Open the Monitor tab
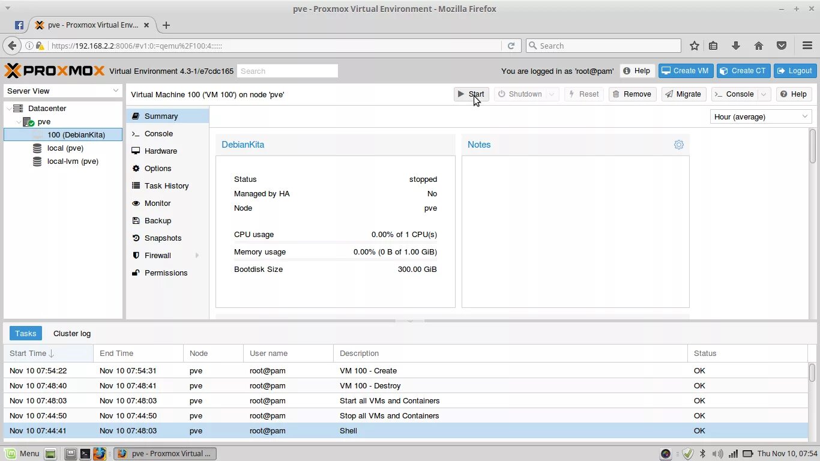The width and height of the screenshot is (820, 461). point(167,203)
